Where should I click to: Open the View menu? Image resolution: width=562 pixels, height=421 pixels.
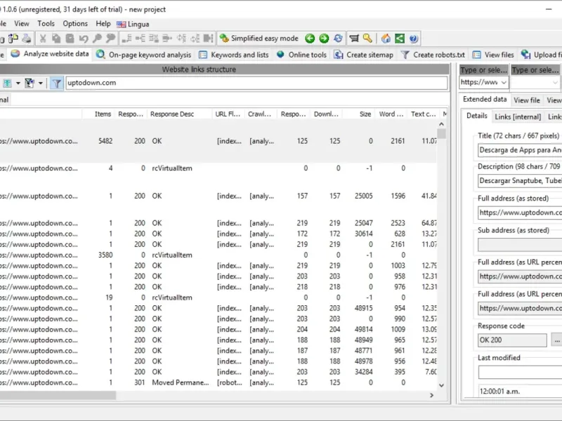click(x=22, y=24)
